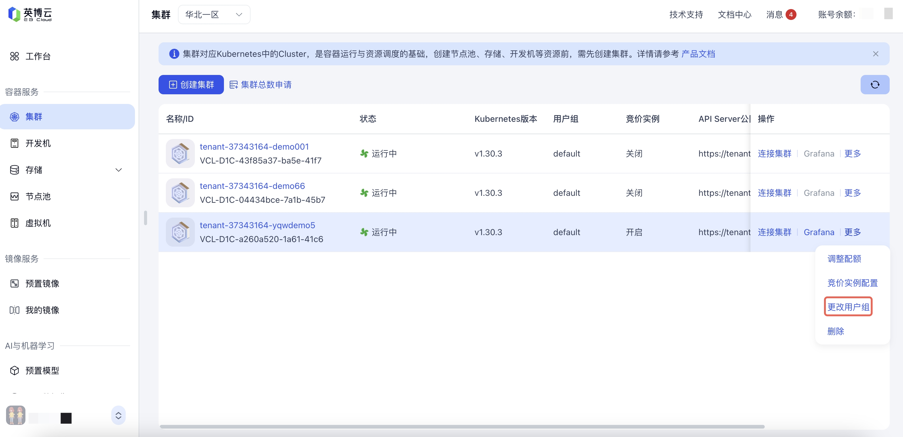The height and width of the screenshot is (437, 903).
Task: Click the 创建集群 create cluster button
Action: point(191,84)
